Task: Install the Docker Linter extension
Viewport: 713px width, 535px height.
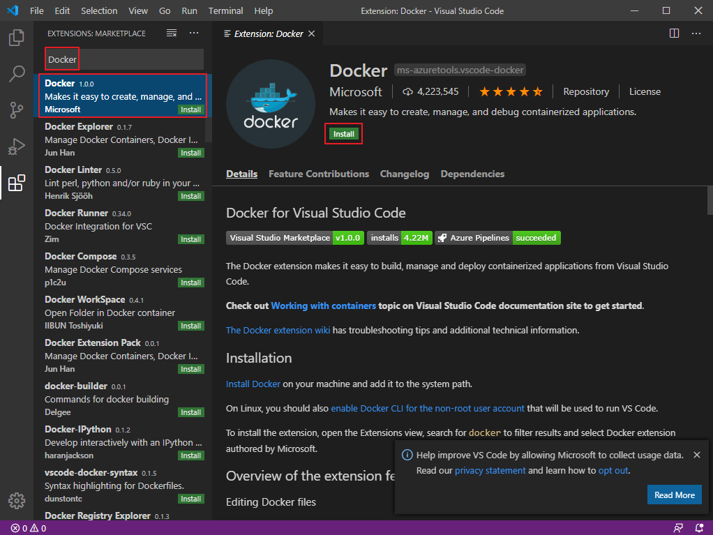Action: tap(191, 197)
